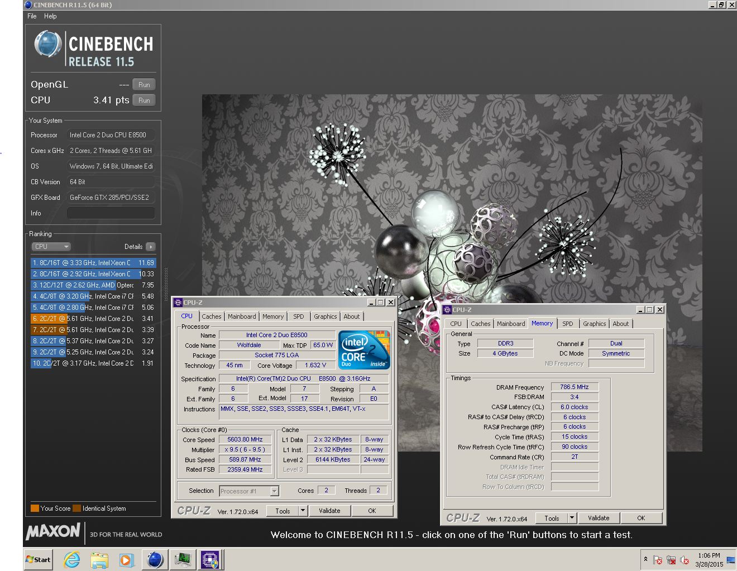Click the left CPU-Z title bar icon
The width and height of the screenshot is (737, 571).
178,303
